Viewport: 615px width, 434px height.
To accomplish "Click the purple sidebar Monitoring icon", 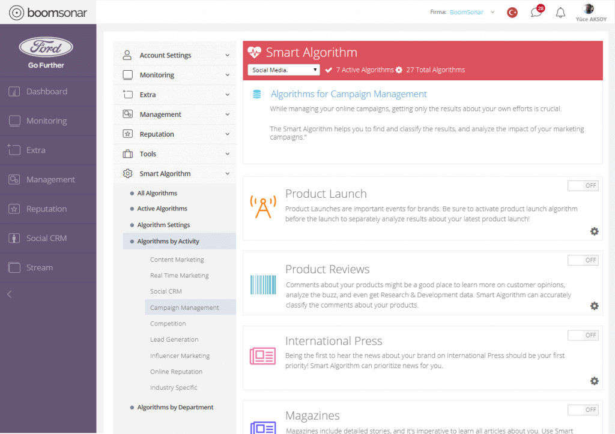I will (x=14, y=121).
